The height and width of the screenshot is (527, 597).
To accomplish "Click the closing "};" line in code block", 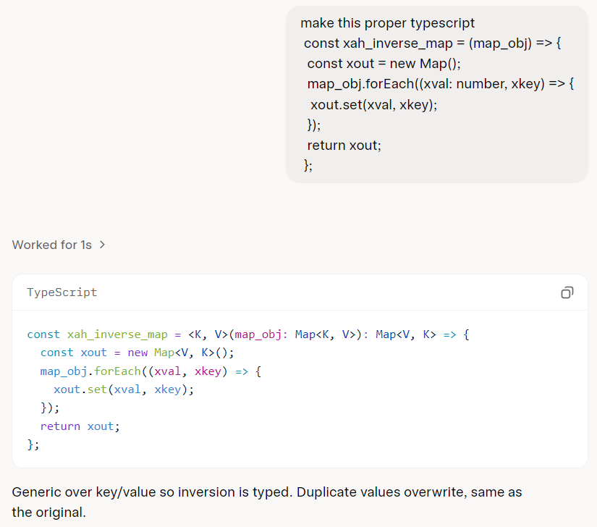I will click(33, 444).
